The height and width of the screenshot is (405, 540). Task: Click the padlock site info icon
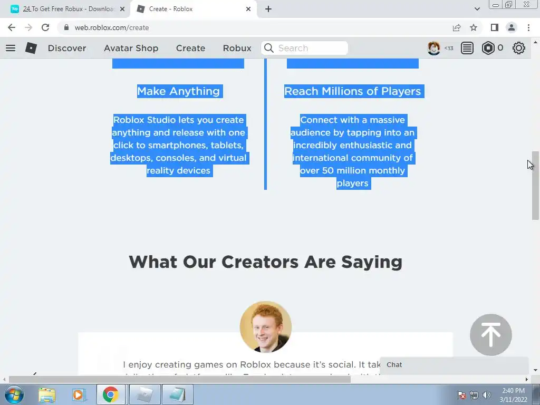tap(66, 27)
